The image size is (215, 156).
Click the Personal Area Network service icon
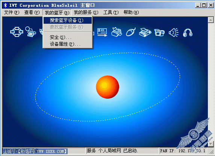(17, 32)
